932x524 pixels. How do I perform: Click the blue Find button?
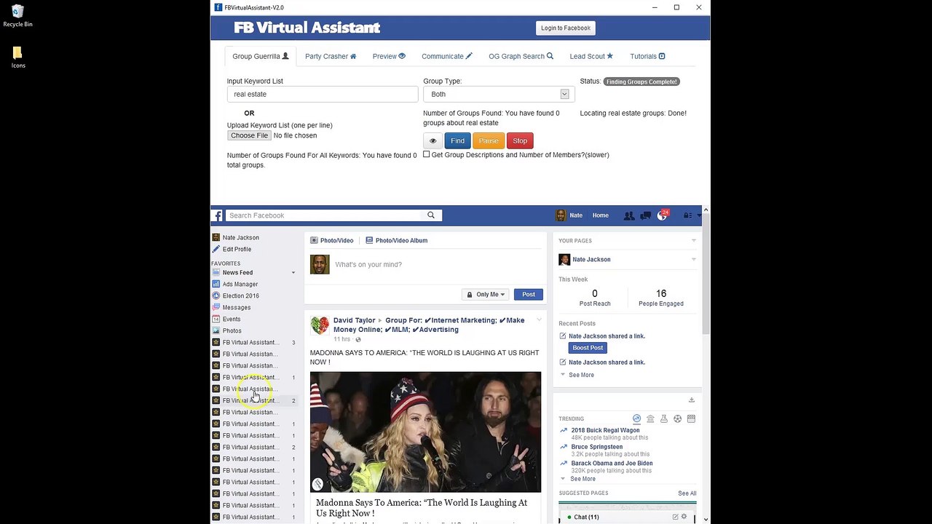click(457, 140)
